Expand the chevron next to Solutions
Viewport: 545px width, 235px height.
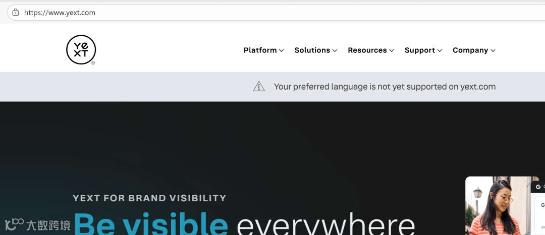click(335, 51)
